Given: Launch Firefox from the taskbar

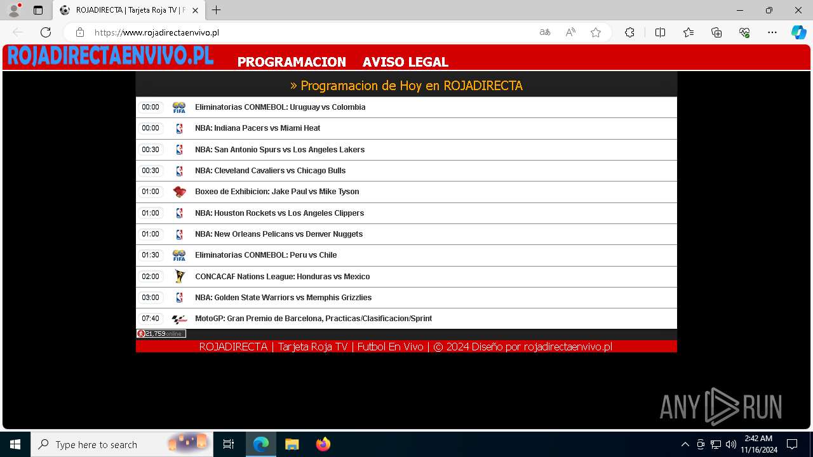Looking at the screenshot, I should click(x=323, y=444).
